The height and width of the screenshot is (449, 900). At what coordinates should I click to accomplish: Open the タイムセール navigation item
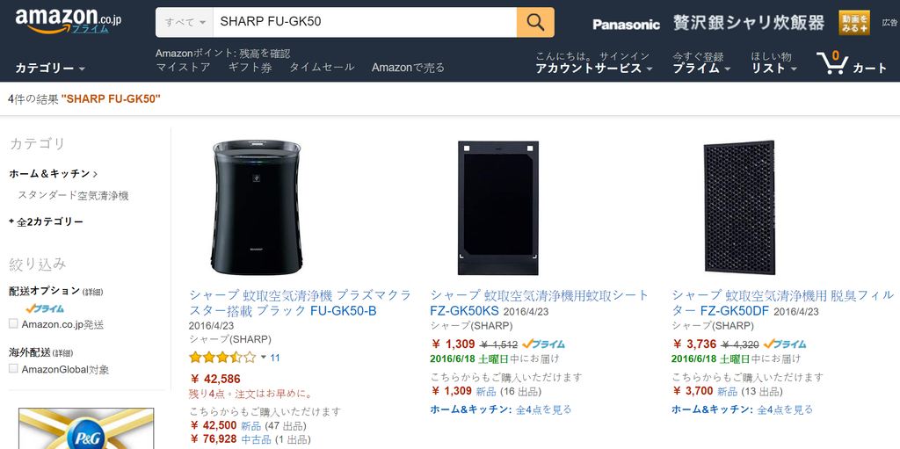click(322, 68)
